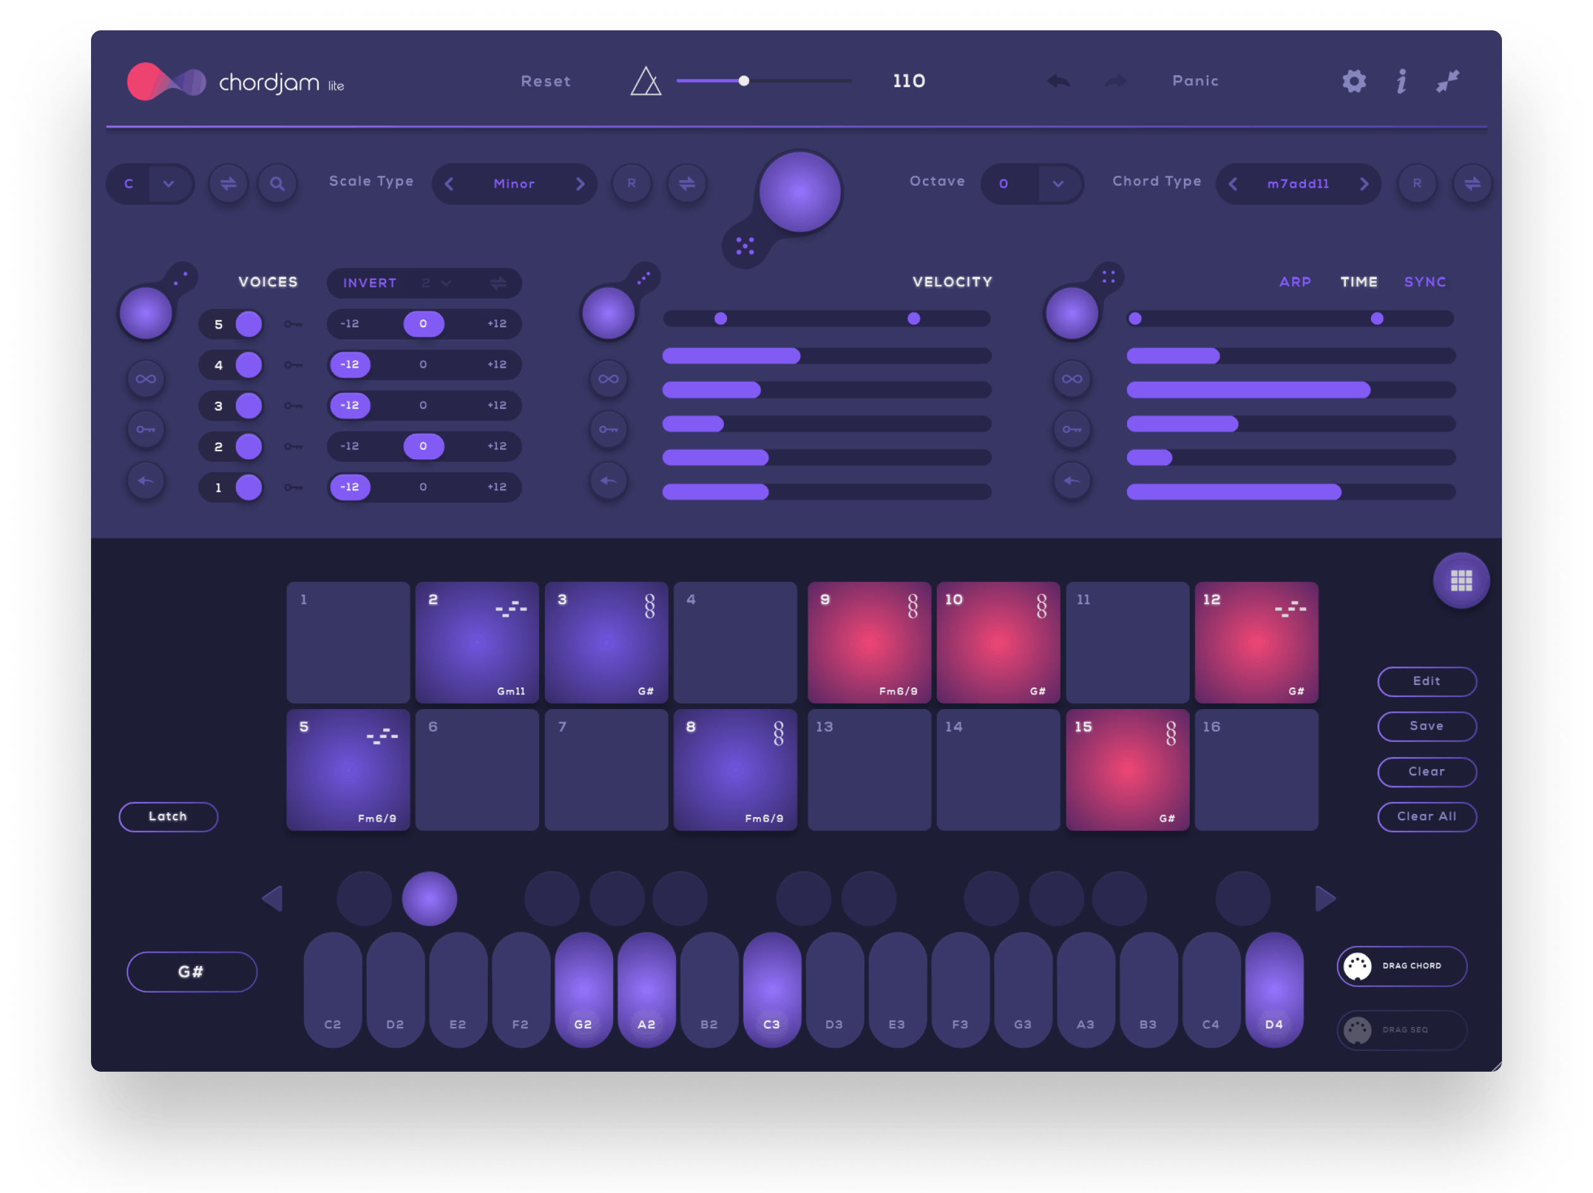Open settings with the gear icon

pos(1354,82)
